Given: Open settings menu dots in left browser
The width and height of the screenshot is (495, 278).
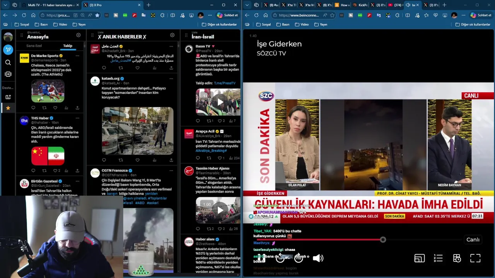Looking at the screenshot, I should (x=210, y=15).
